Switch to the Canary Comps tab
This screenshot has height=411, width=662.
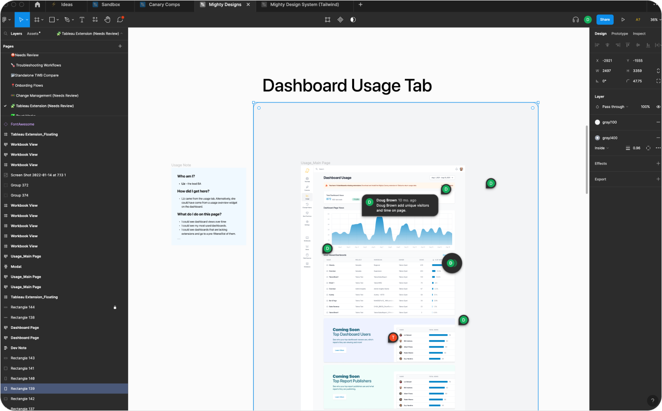coord(165,4)
